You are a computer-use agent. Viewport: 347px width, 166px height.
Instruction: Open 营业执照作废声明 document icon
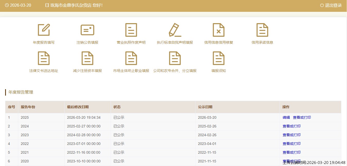pos(131,30)
